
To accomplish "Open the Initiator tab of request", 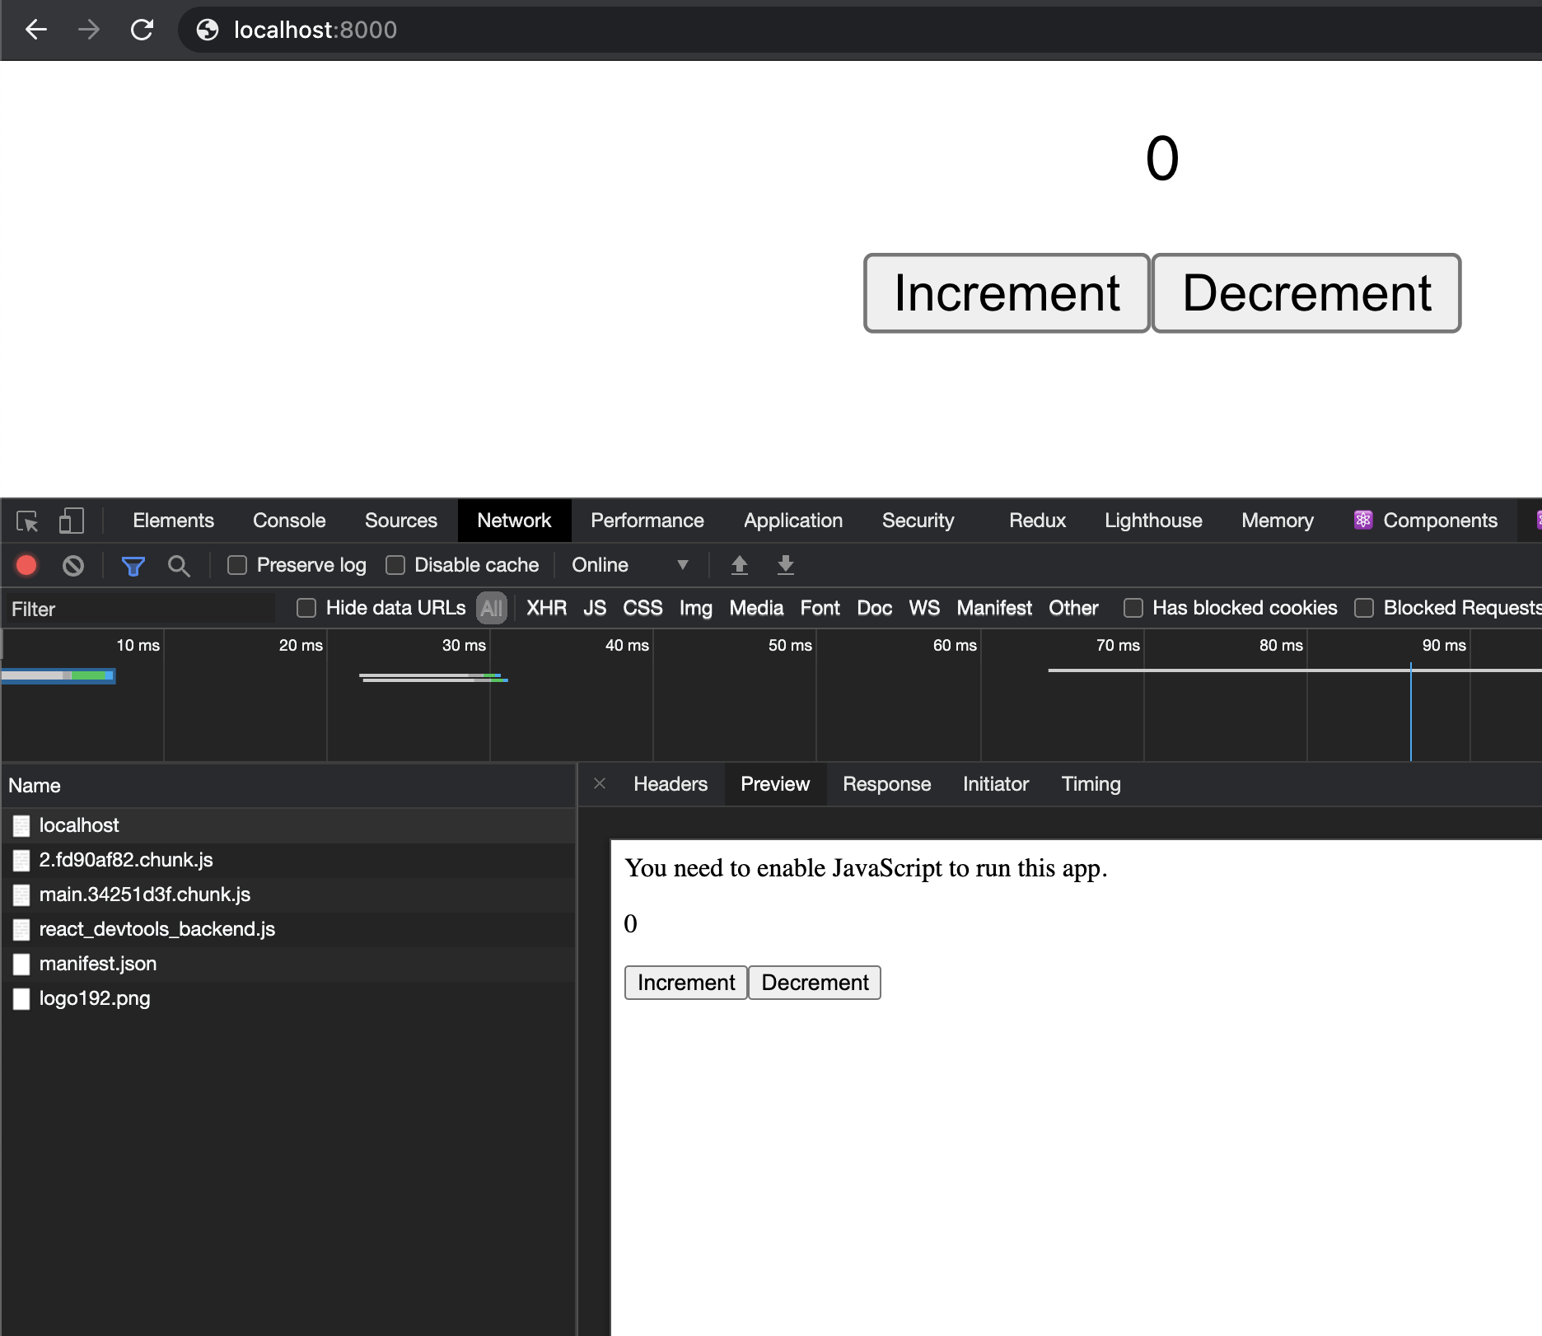I will coord(996,784).
